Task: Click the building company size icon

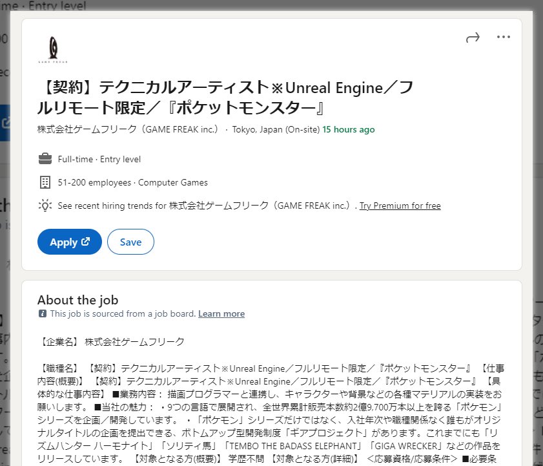Action: pos(45,182)
